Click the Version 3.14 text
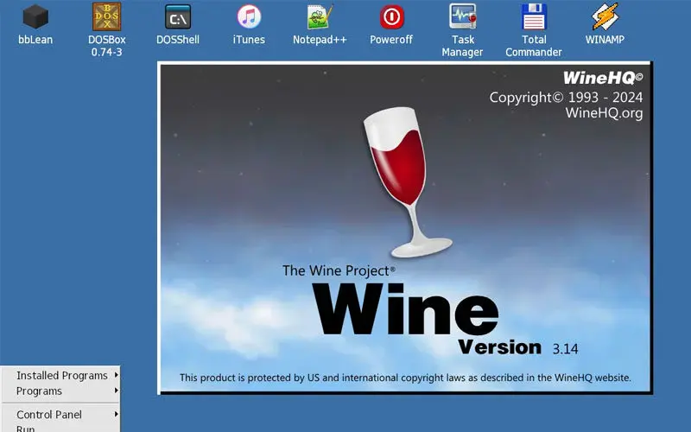Screen dimensions: 691x432 coord(518,347)
